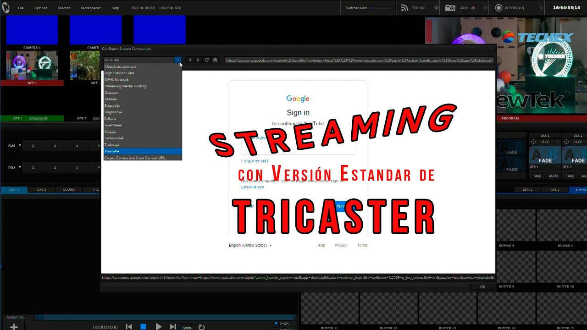Switch to the DDR 1 tab
The width and height of the screenshot is (587, 330).
[x=14, y=189]
